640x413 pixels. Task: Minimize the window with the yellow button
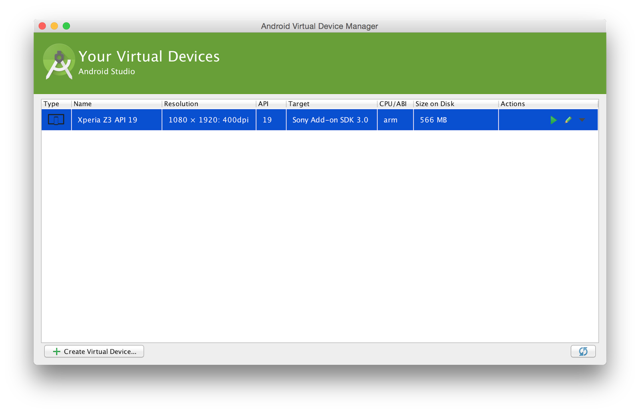[x=54, y=26]
